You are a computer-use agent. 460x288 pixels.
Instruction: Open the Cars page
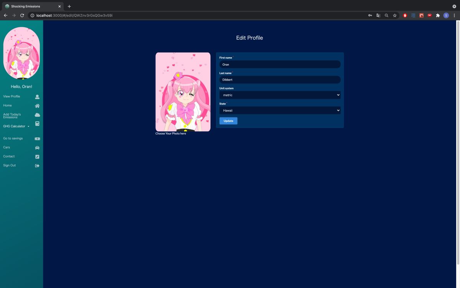click(7, 147)
